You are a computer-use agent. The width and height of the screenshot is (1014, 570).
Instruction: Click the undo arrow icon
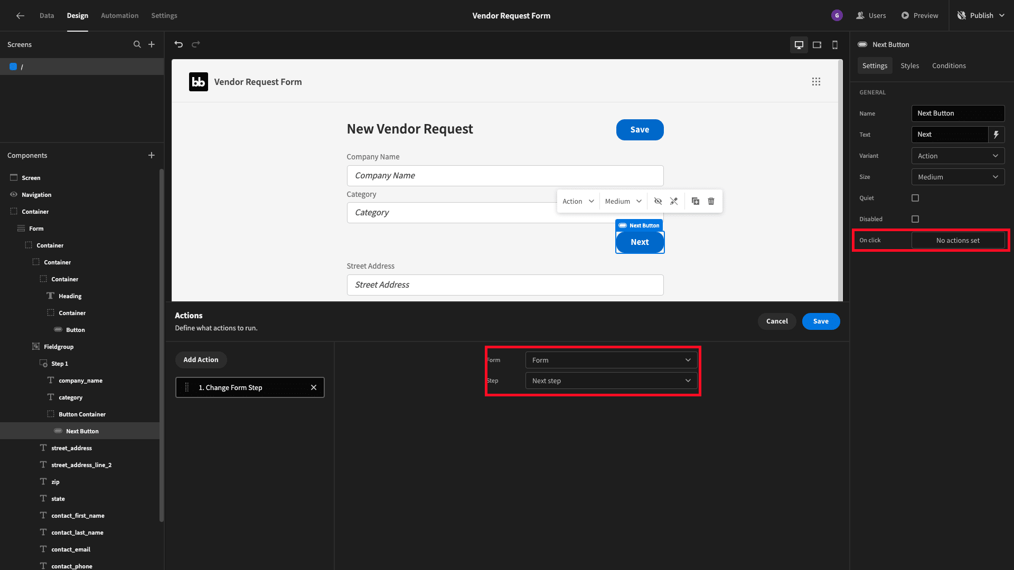click(179, 44)
